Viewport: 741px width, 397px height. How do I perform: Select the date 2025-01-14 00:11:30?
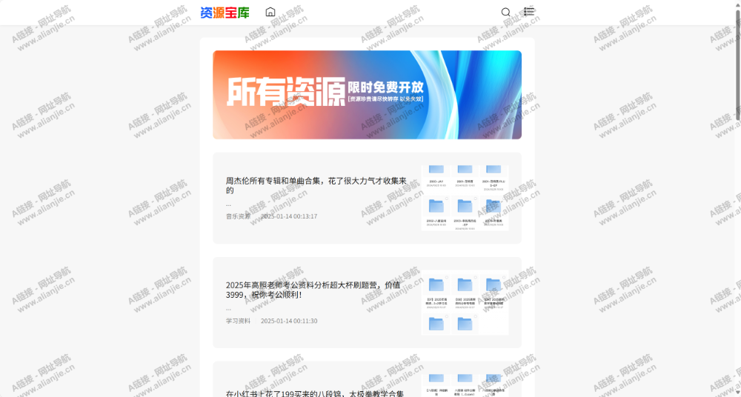289,321
